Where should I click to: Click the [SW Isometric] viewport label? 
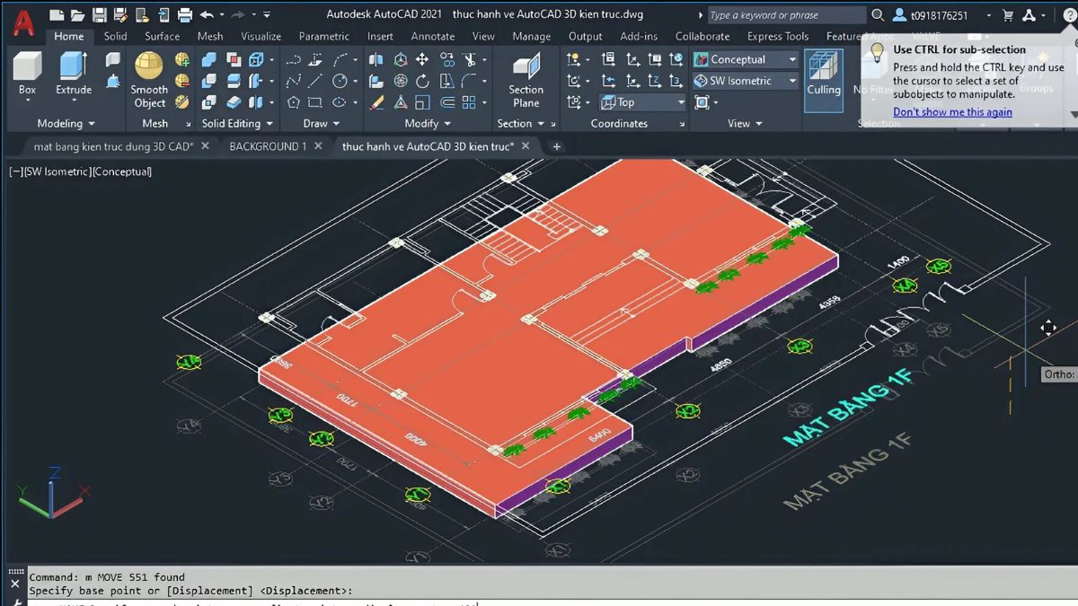coord(57,171)
